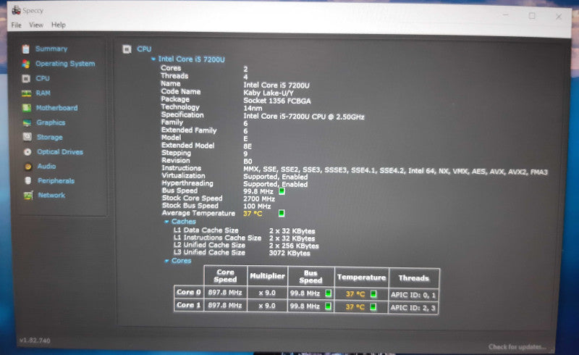579x355 pixels.
Task: Open the Storage section label
Action: pos(50,137)
